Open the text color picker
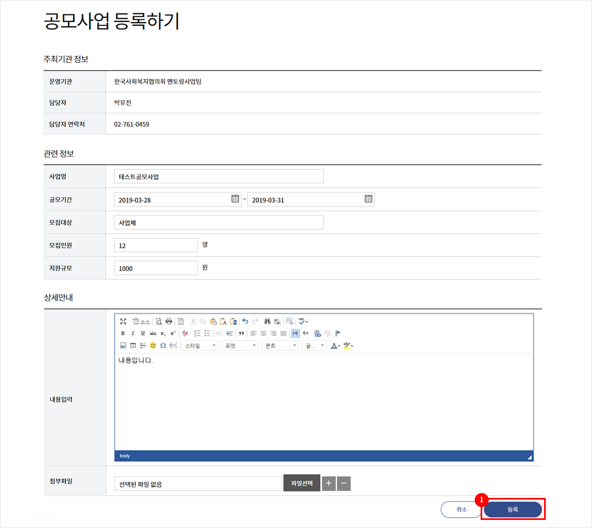Viewport: 592px width, 528px height. (335, 346)
